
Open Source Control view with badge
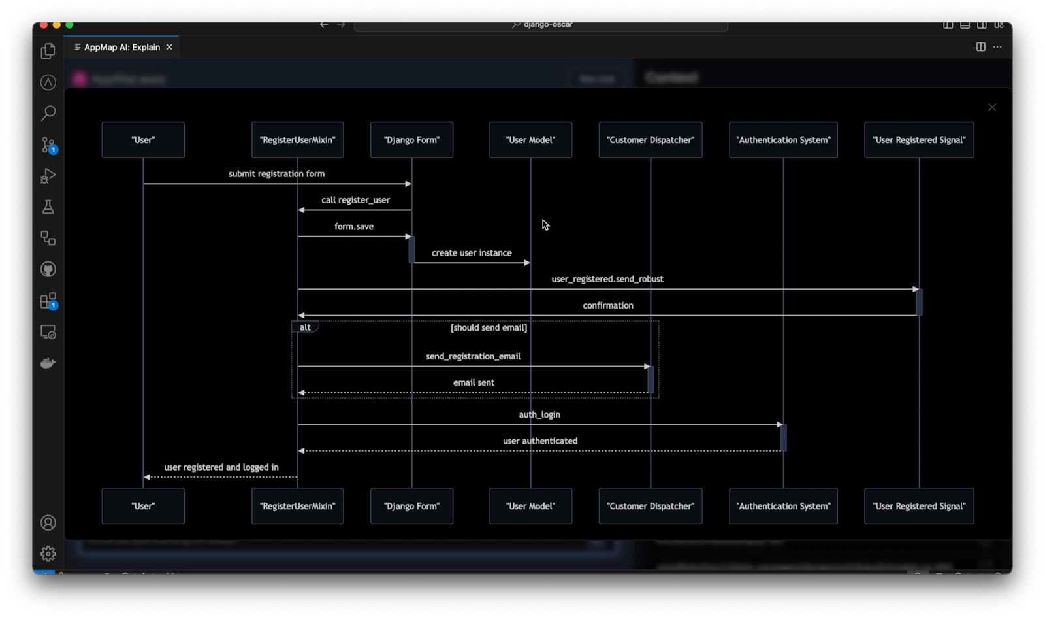pyautogui.click(x=48, y=144)
